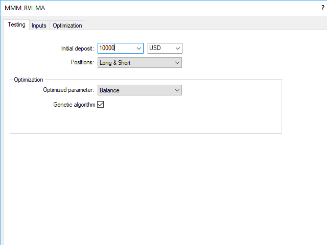
Task: Click the Genetic algorithm label text
Action: point(74,105)
